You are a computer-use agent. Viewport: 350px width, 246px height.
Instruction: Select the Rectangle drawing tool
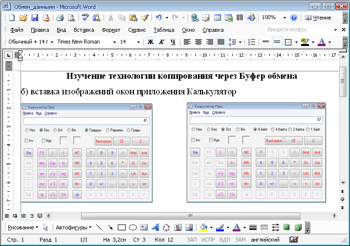[x=121, y=227]
